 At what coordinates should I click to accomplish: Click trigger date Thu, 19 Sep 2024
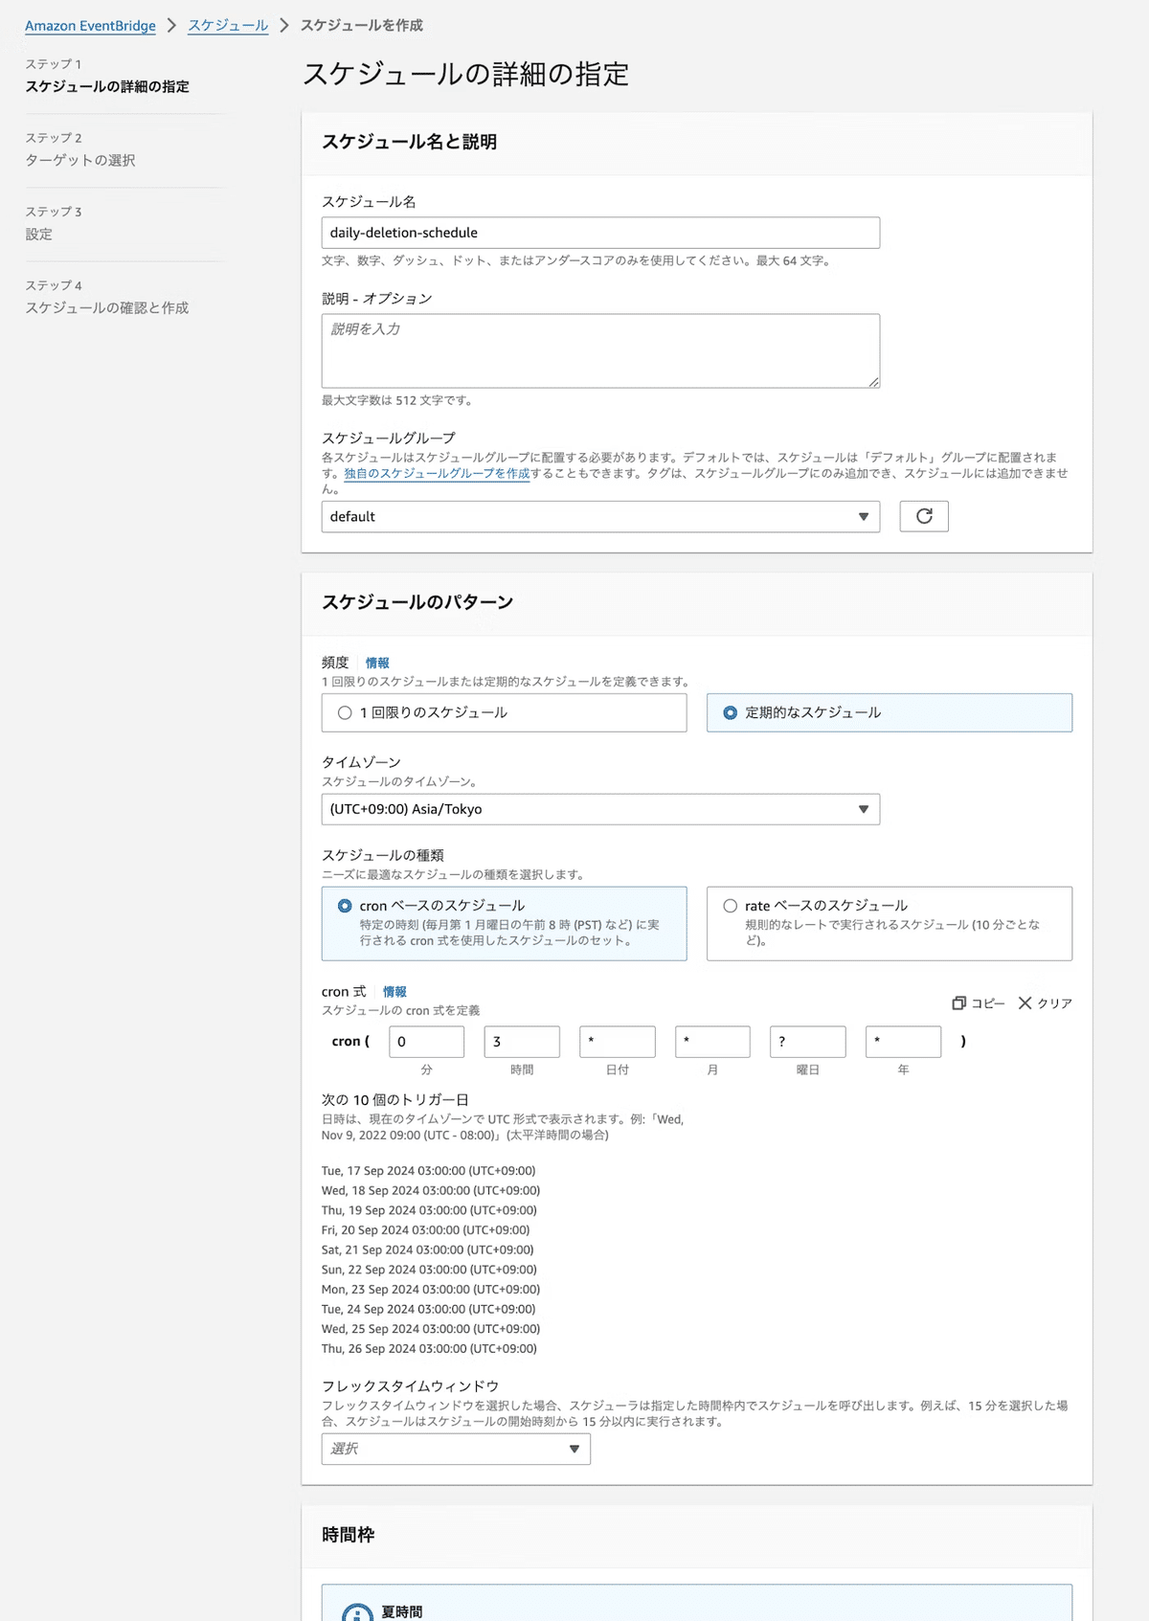429,1210
